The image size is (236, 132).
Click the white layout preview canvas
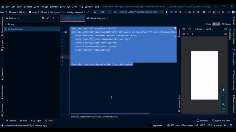[x=204, y=76]
